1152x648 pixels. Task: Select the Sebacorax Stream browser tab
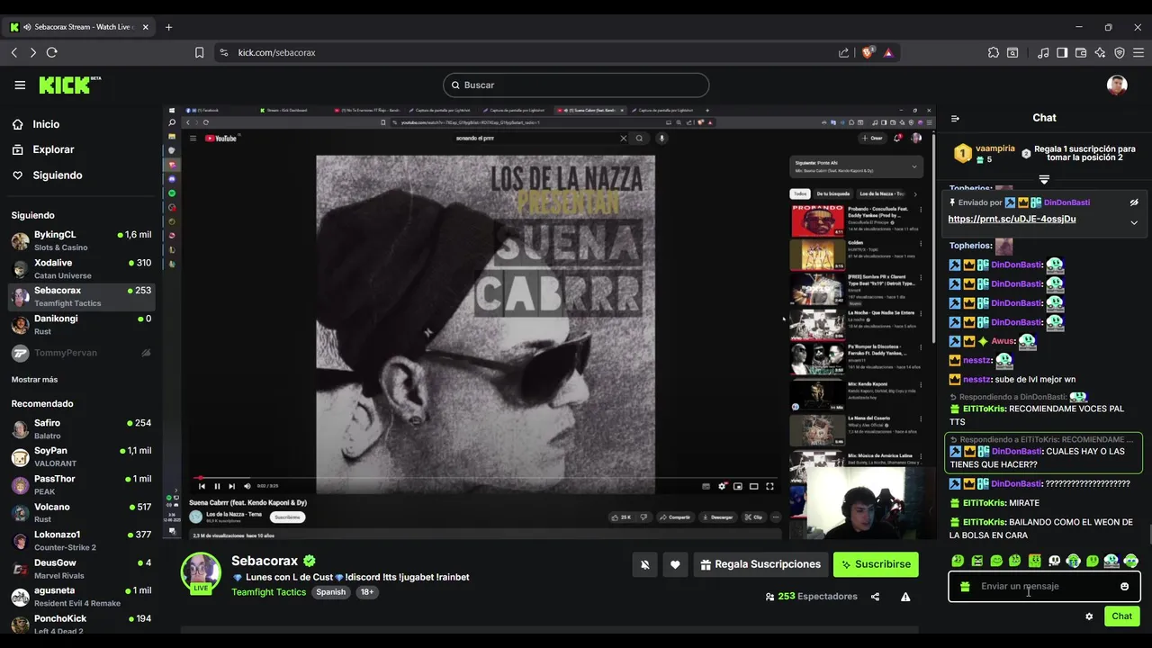(79, 27)
